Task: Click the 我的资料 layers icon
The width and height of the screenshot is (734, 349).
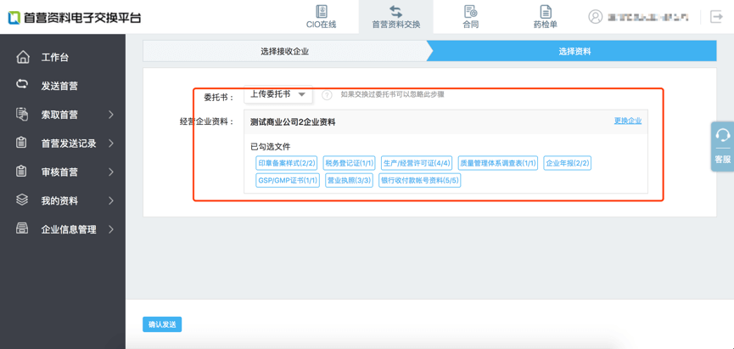Action: tap(22, 200)
